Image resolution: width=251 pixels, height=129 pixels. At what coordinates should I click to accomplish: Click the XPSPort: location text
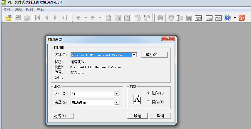tap(77, 72)
